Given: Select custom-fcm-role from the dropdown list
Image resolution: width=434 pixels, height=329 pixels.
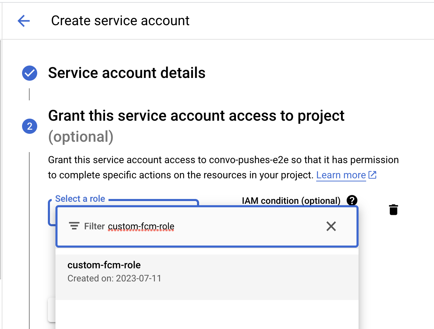Looking at the screenshot, I should (x=104, y=265).
